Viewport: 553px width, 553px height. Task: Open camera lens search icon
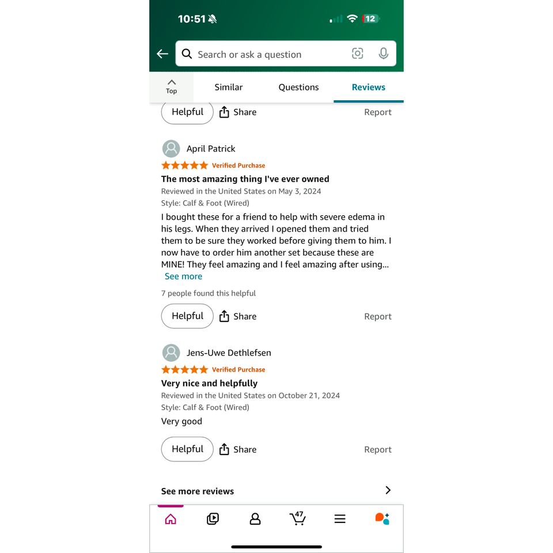coord(357,54)
